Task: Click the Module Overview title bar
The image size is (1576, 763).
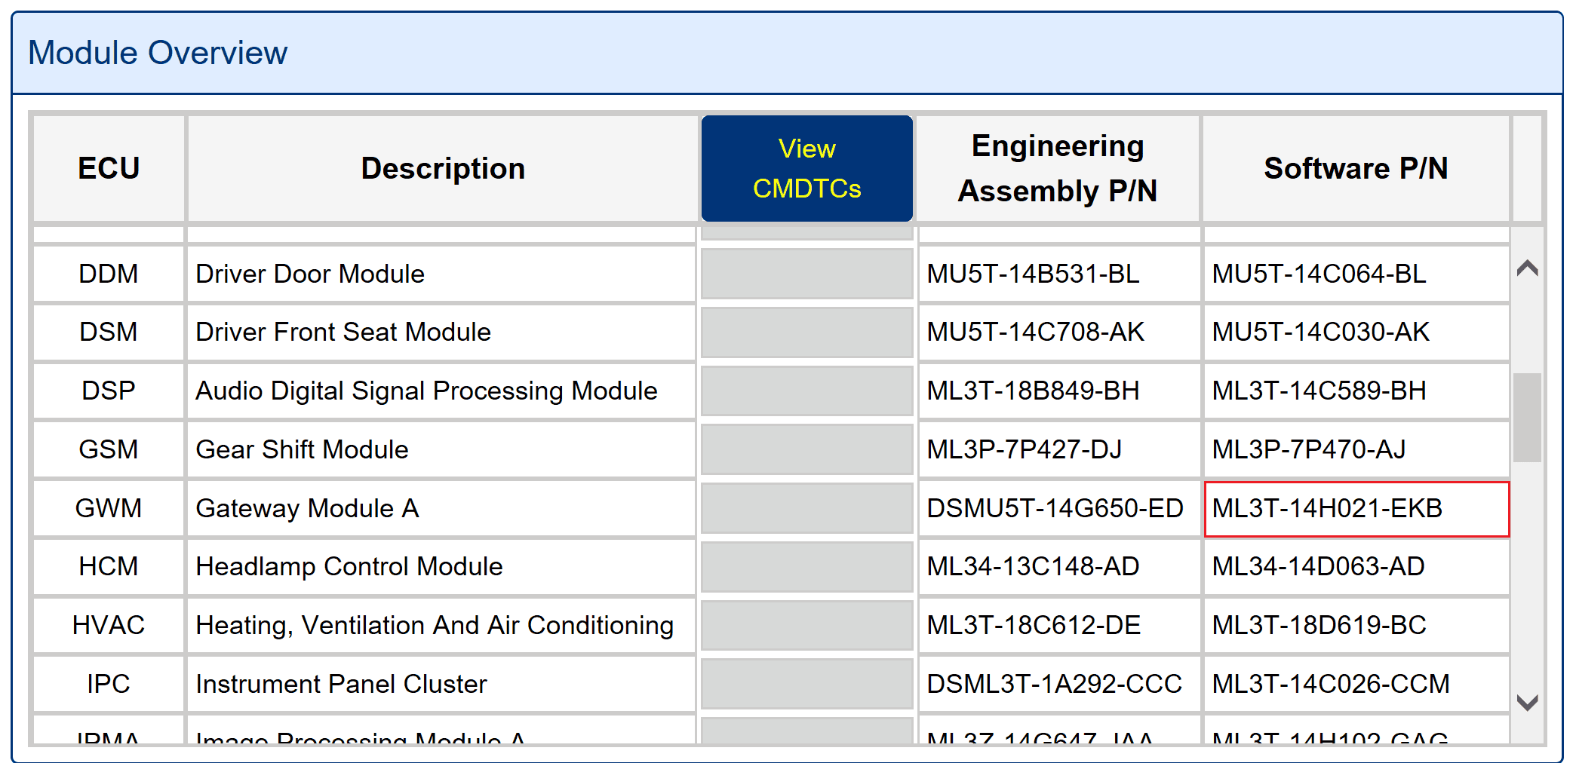Action: click(158, 52)
